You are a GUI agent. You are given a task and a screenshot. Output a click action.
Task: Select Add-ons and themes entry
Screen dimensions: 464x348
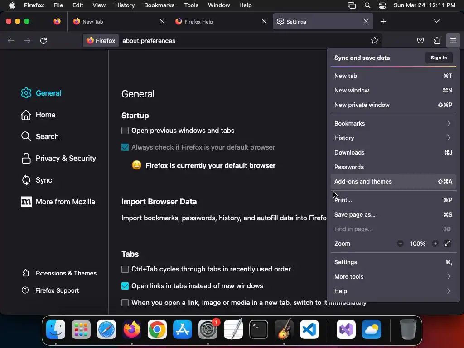pos(393,181)
